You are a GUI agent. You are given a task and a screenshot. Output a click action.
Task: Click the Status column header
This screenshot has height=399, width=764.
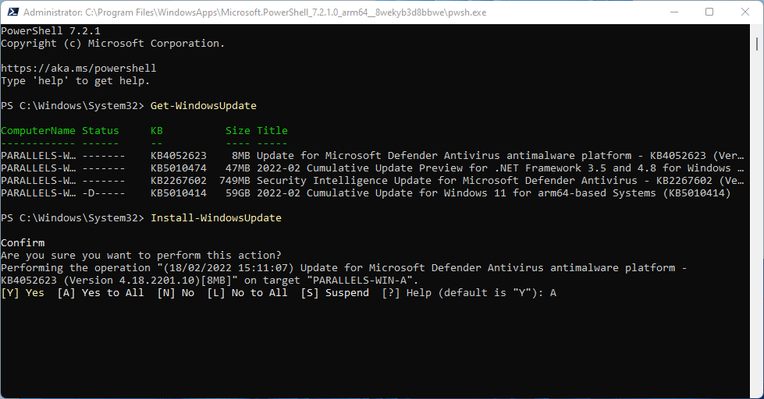(101, 130)
